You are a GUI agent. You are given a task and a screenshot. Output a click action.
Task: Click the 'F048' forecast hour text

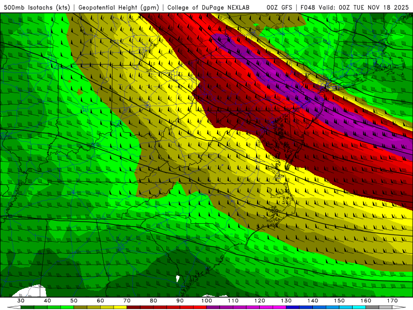pos(308,7)
